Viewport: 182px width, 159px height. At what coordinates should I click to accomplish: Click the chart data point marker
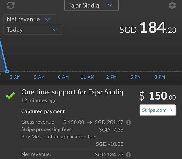[7, 72]
